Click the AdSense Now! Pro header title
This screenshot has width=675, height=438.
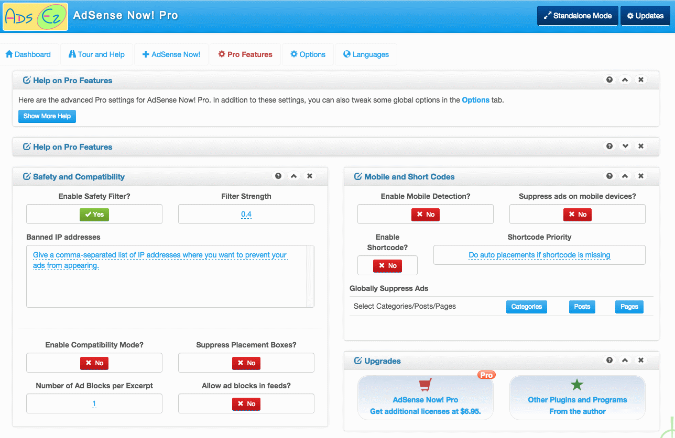[126, 15]
